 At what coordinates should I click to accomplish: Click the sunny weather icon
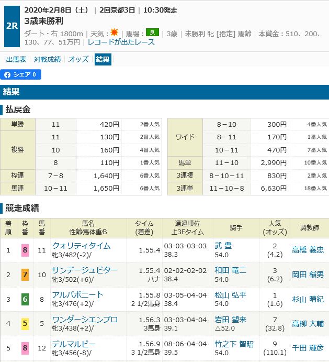[x=114, y=32]
